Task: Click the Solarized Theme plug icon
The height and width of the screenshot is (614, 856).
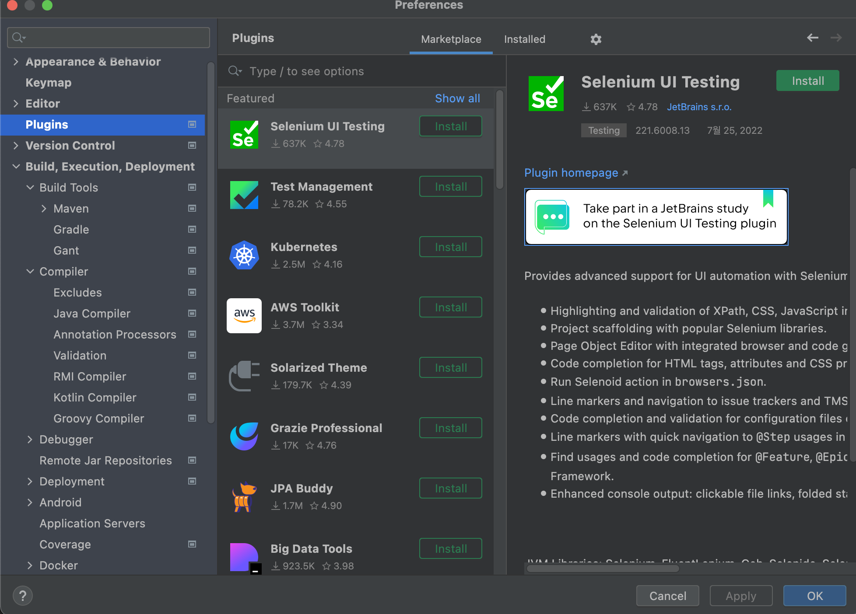Action: [244, 376]
